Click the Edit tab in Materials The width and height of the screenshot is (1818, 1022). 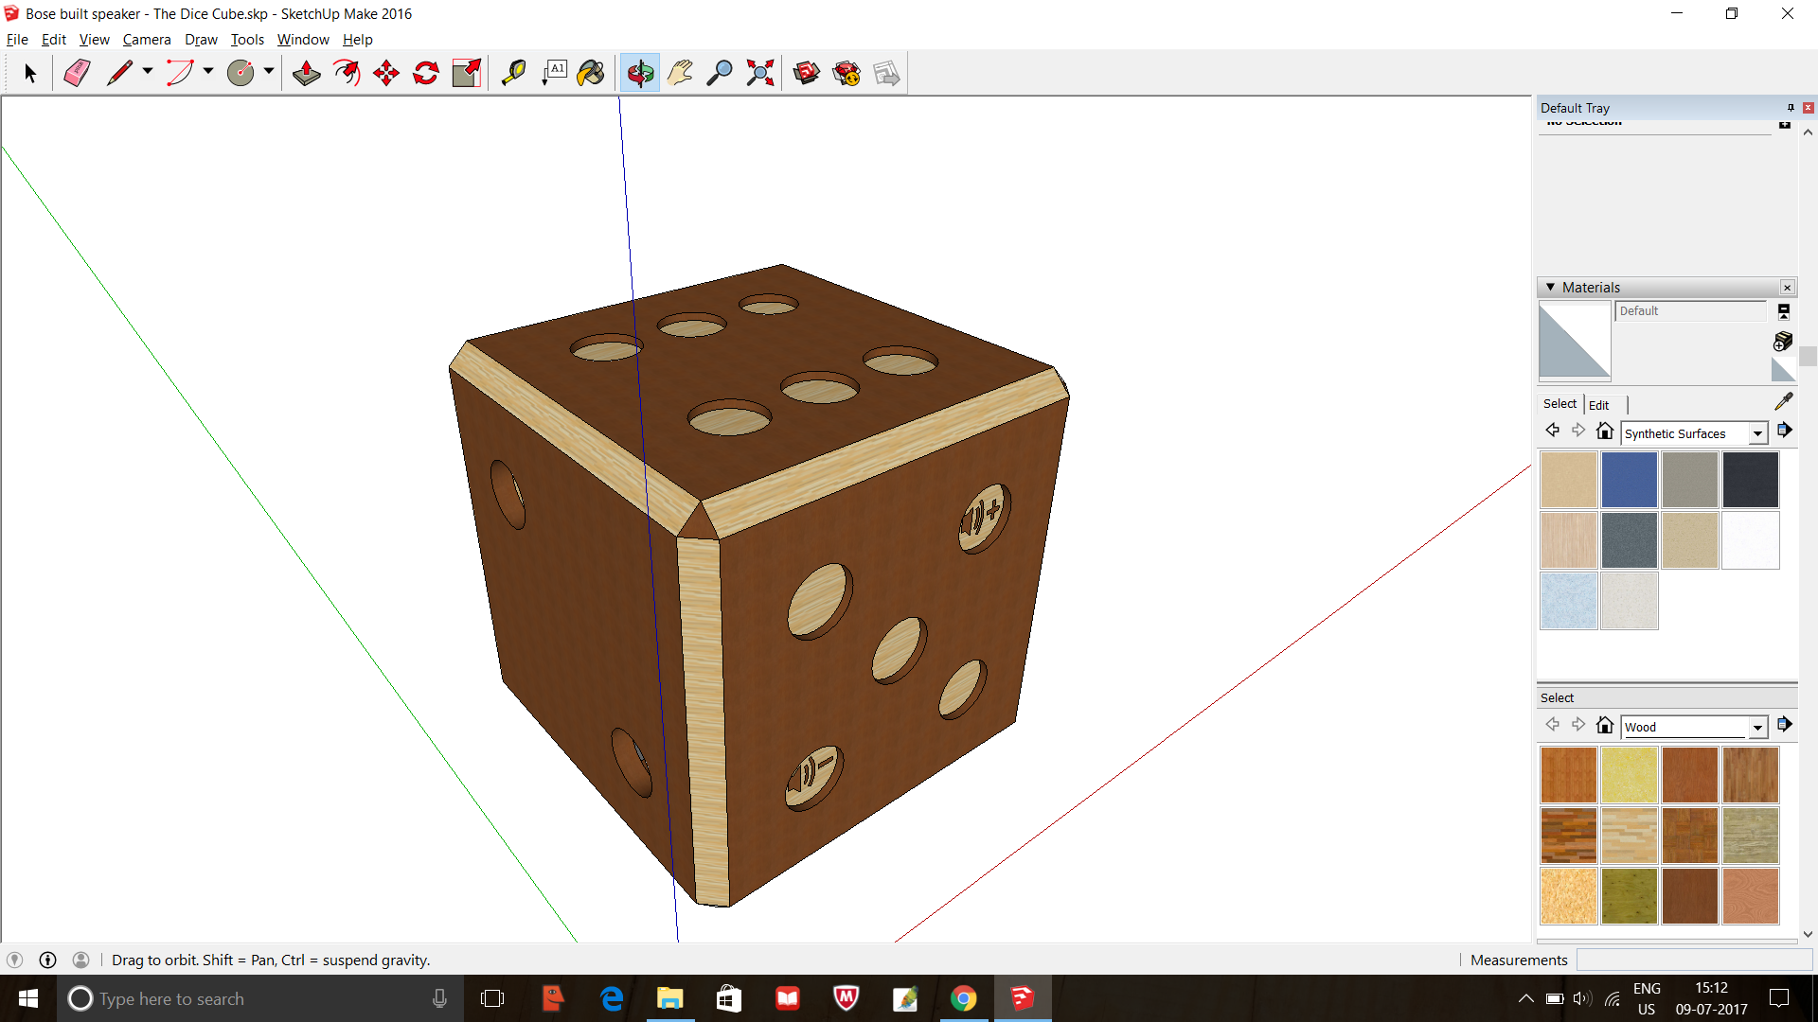[x=1599, y=403]
